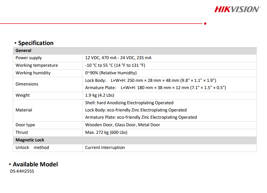This screenshot has width=267, height=193.
Task: Select the Power supply label
Action: [29, 58]
